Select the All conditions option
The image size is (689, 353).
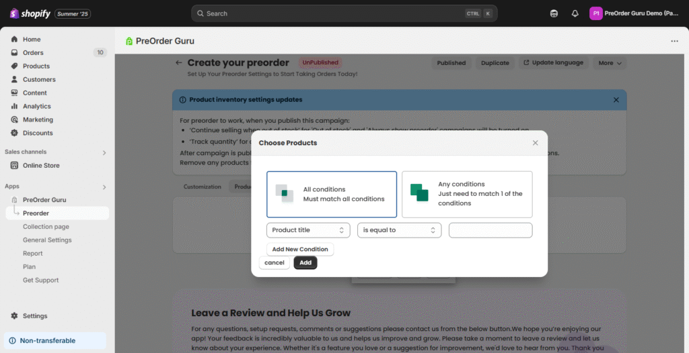pos(332,194)
